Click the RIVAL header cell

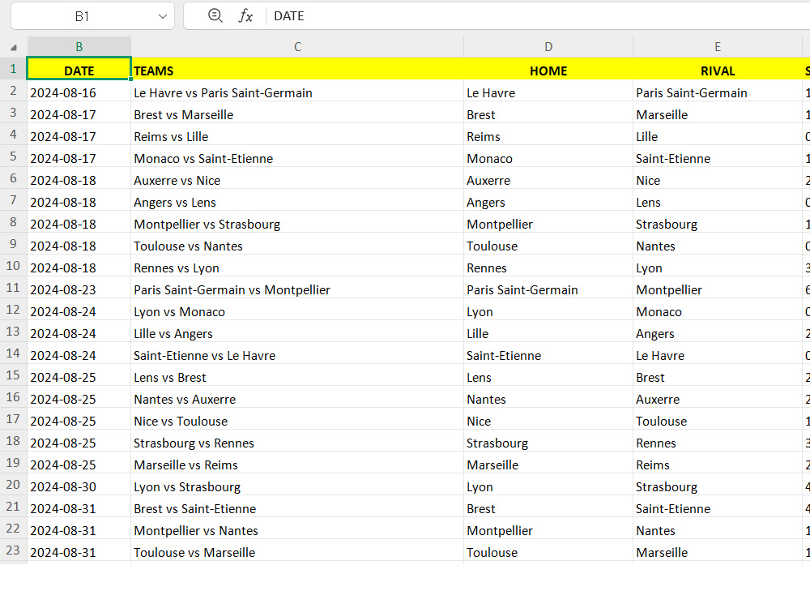click(x=718, y=71)
